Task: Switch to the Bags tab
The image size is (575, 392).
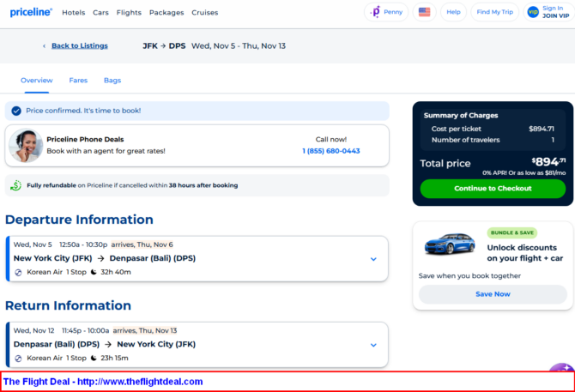Action: [112, 81]
